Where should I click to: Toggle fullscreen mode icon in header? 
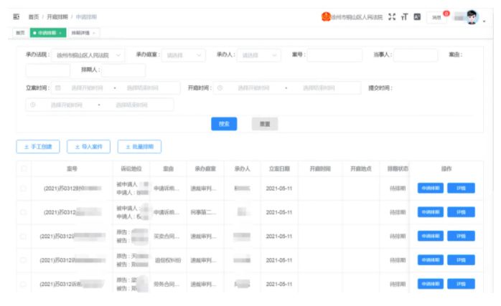[392, 16]
